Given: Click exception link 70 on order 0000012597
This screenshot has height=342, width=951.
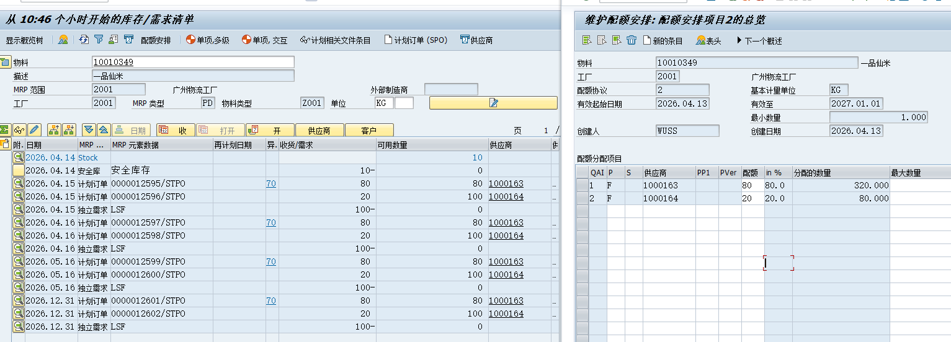Looking at the screenshot, I should [x=271, y=222].
